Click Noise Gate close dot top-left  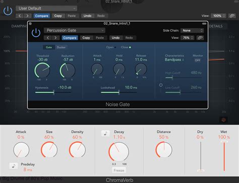(30, 24)
